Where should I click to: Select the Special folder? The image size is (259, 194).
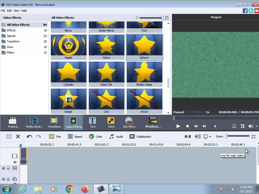click(24, 36)
